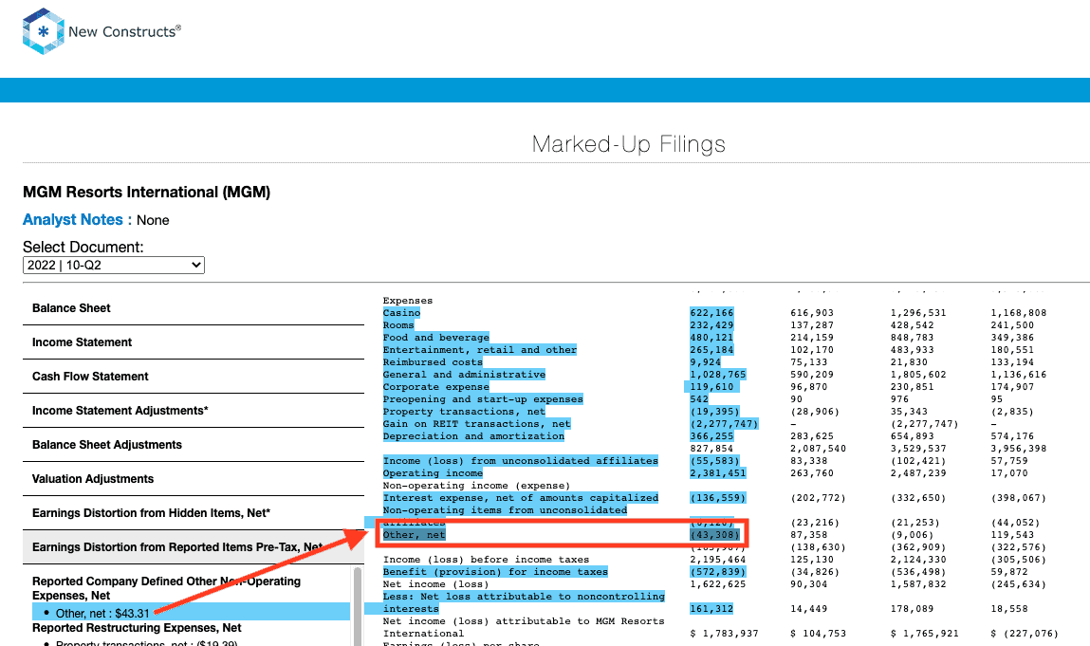Click the MGM Resorts International (MGM) heading
Viewport: 1090px width, 646px height.
point(147,192)
